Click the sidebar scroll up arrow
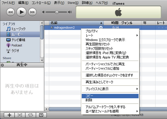167x119 pixels. point(42,23)
